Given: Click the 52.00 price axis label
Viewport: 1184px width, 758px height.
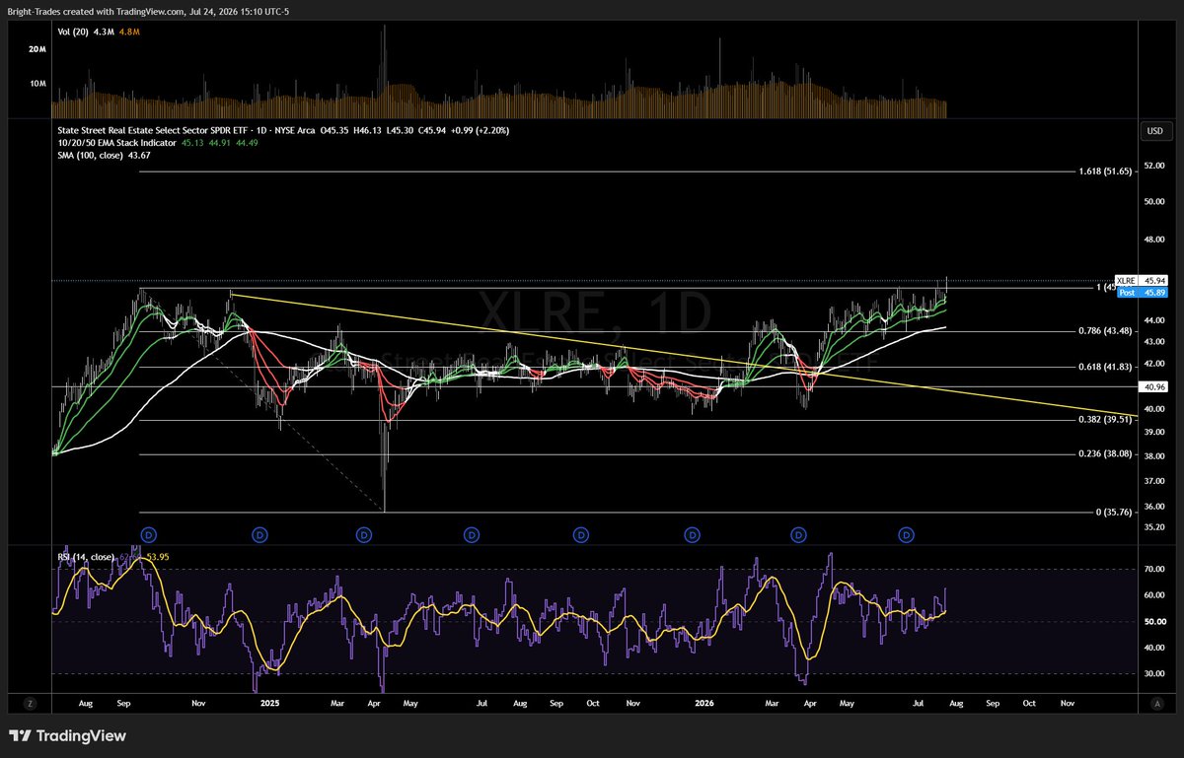Looking at the screenshot, I should coord(1154,165).
